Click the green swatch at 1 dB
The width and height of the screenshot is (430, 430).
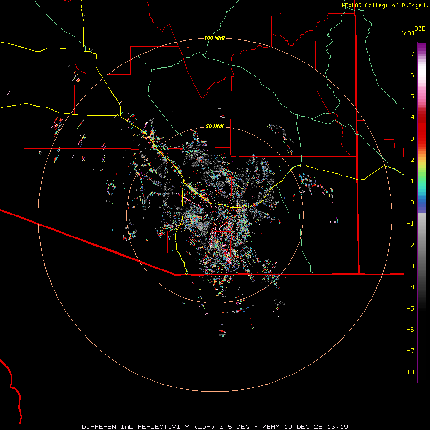tap(422, 181)
